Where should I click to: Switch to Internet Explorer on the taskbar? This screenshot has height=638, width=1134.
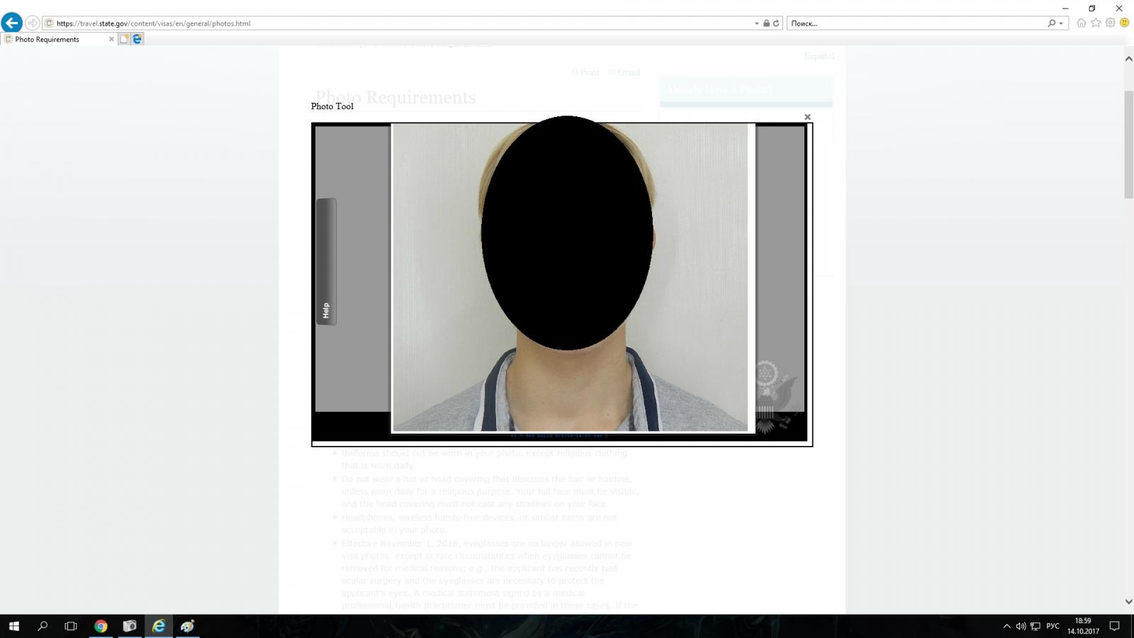click(159, 626)
